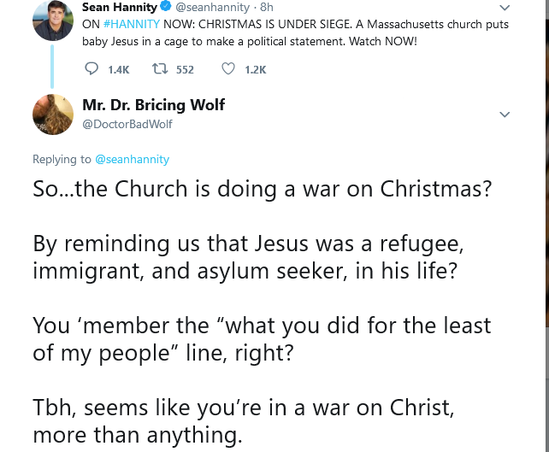The image size is (549, 452).
Task: Click the retweet arrows icon
Action: click(x=157, y=69)
